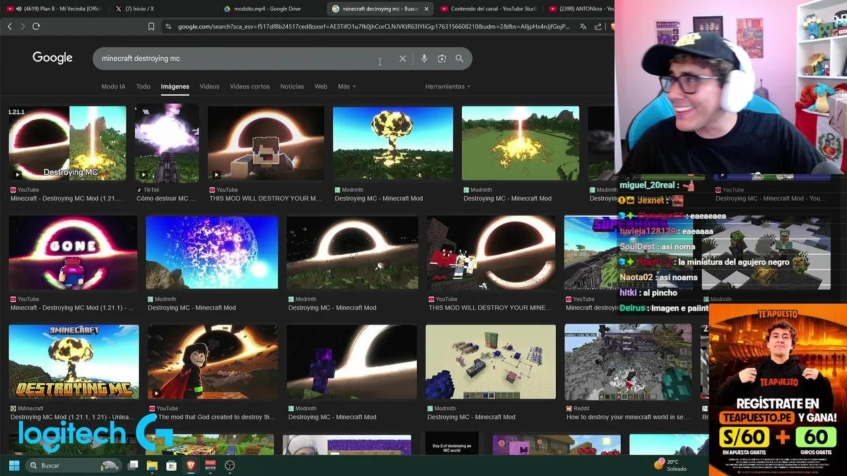
Task: Open the blue sparkling planet Modrinth thumbnail
Action: [212, 253]
